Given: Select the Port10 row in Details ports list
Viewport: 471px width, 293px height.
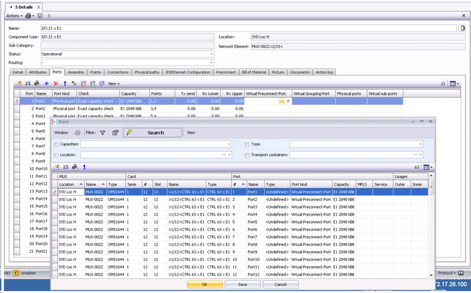Looking at the screenshot, I should (31, 169).
